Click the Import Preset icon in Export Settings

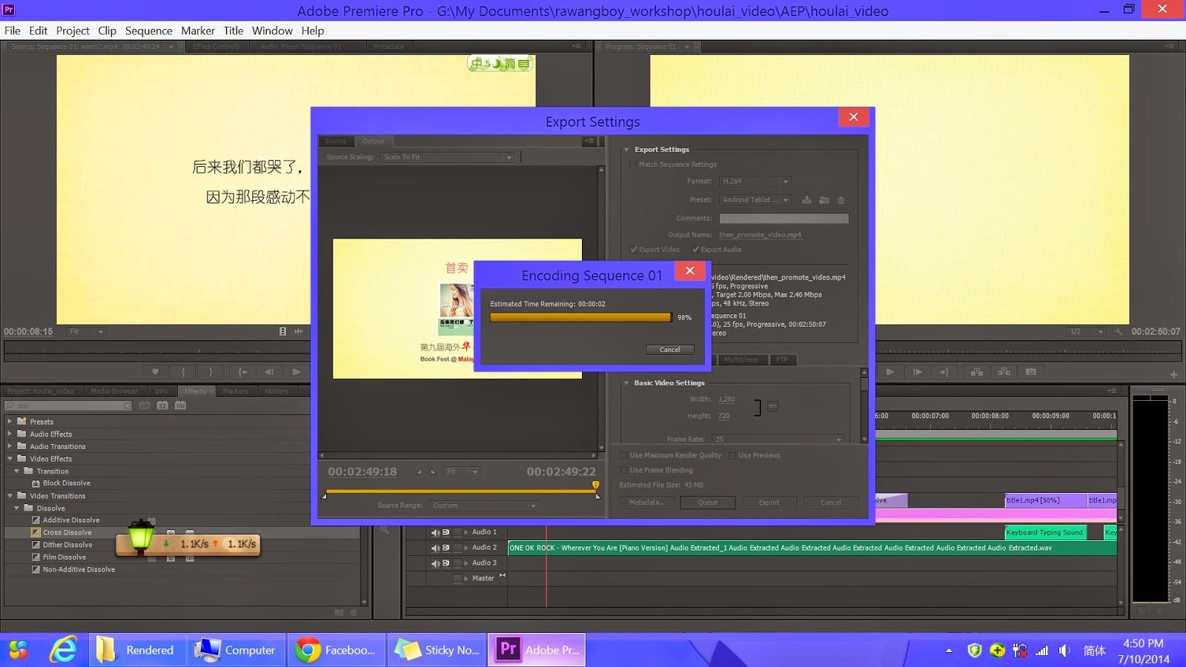pos(824,199)
